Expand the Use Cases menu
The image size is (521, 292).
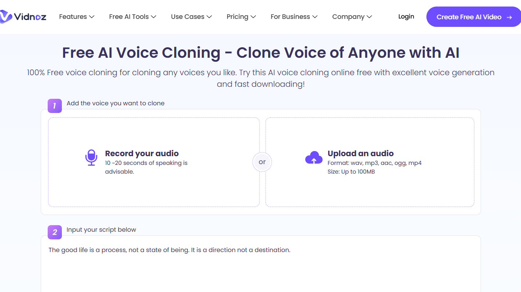coord(191,17)
